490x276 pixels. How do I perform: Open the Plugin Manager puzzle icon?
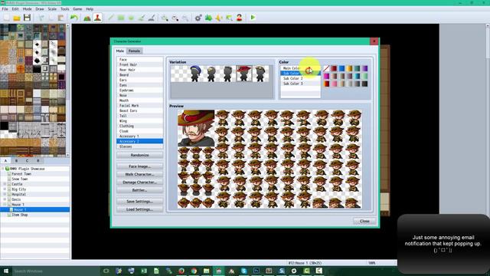pyautogui.click(x=208, y=18)
